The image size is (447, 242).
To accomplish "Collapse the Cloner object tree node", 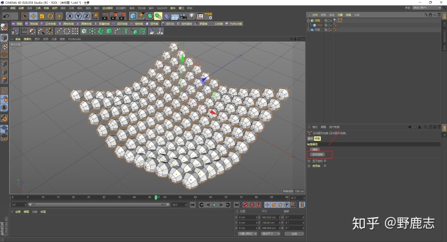I will coord(309,20).
